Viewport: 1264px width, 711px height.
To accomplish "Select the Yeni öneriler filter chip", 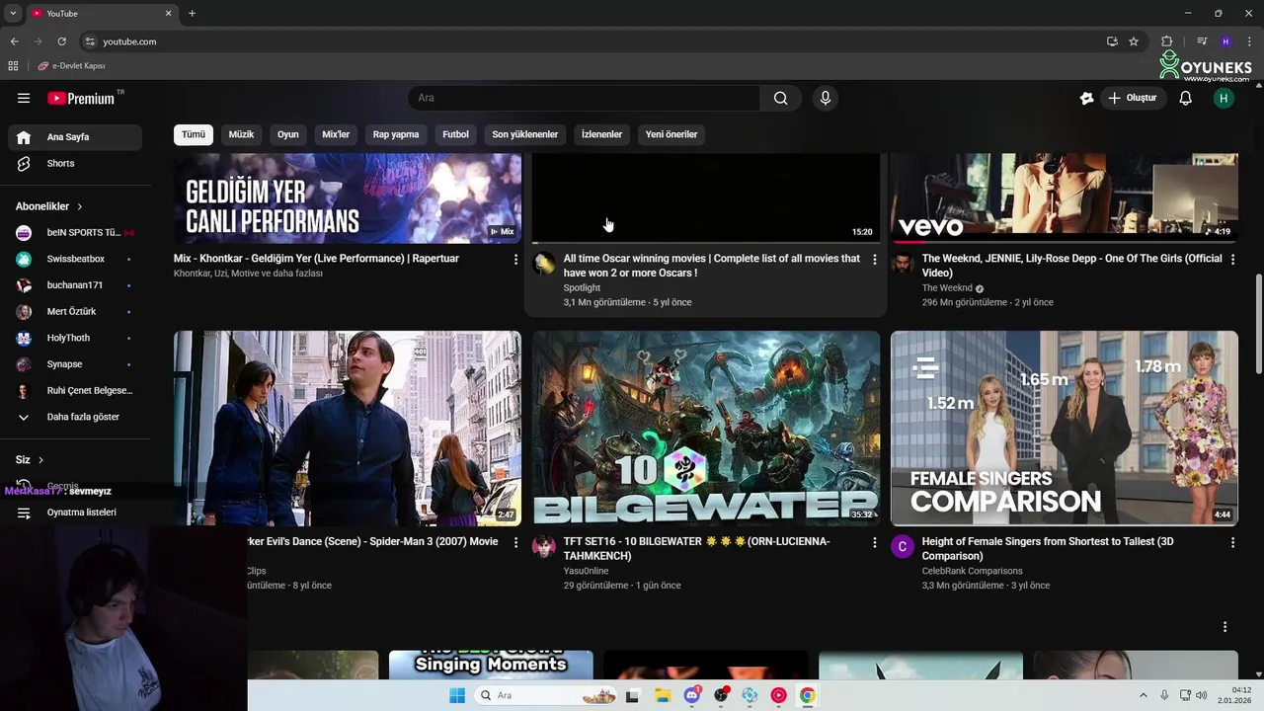I will 671,134.
